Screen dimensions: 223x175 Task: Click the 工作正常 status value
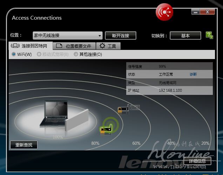166,74
